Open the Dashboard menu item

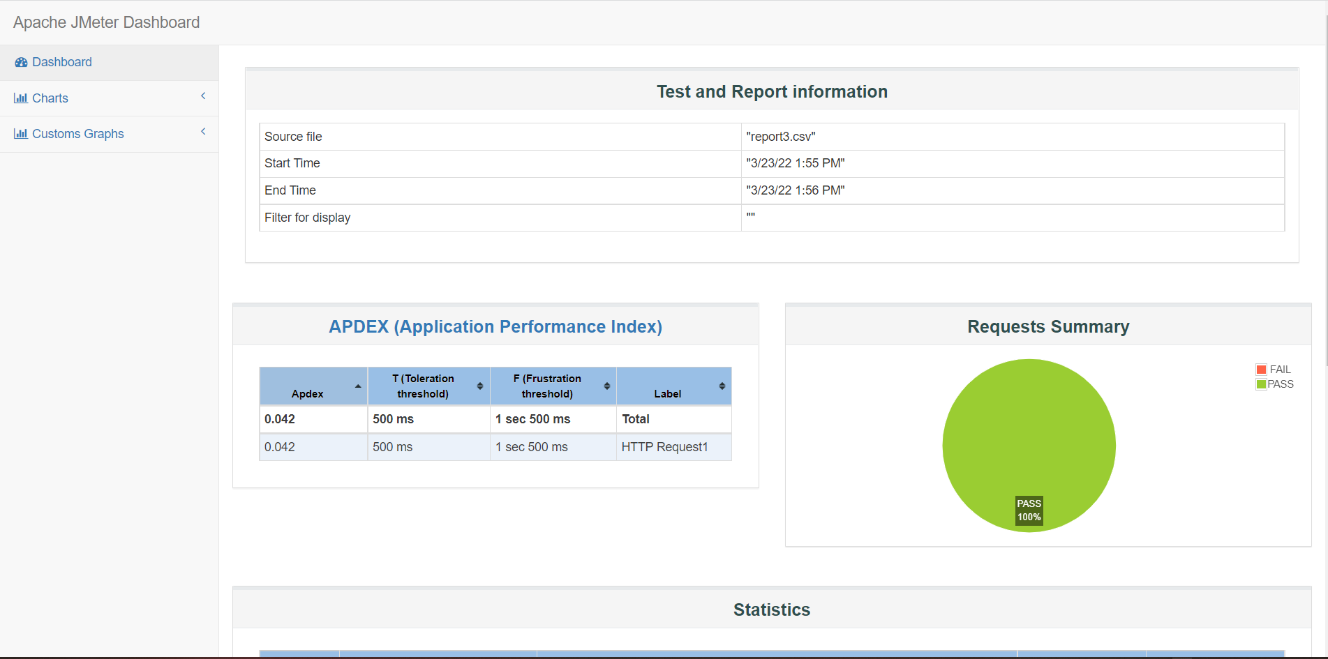61,62
